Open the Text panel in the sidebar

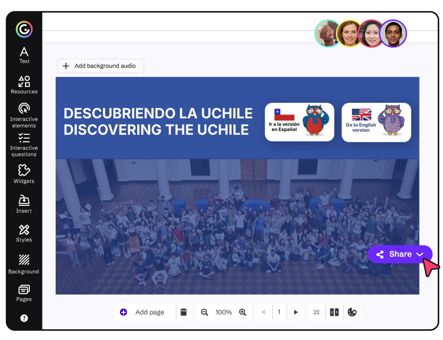tap(24, 55)
